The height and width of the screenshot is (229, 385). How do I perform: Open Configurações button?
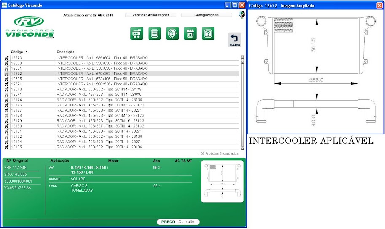click(206, 15)
